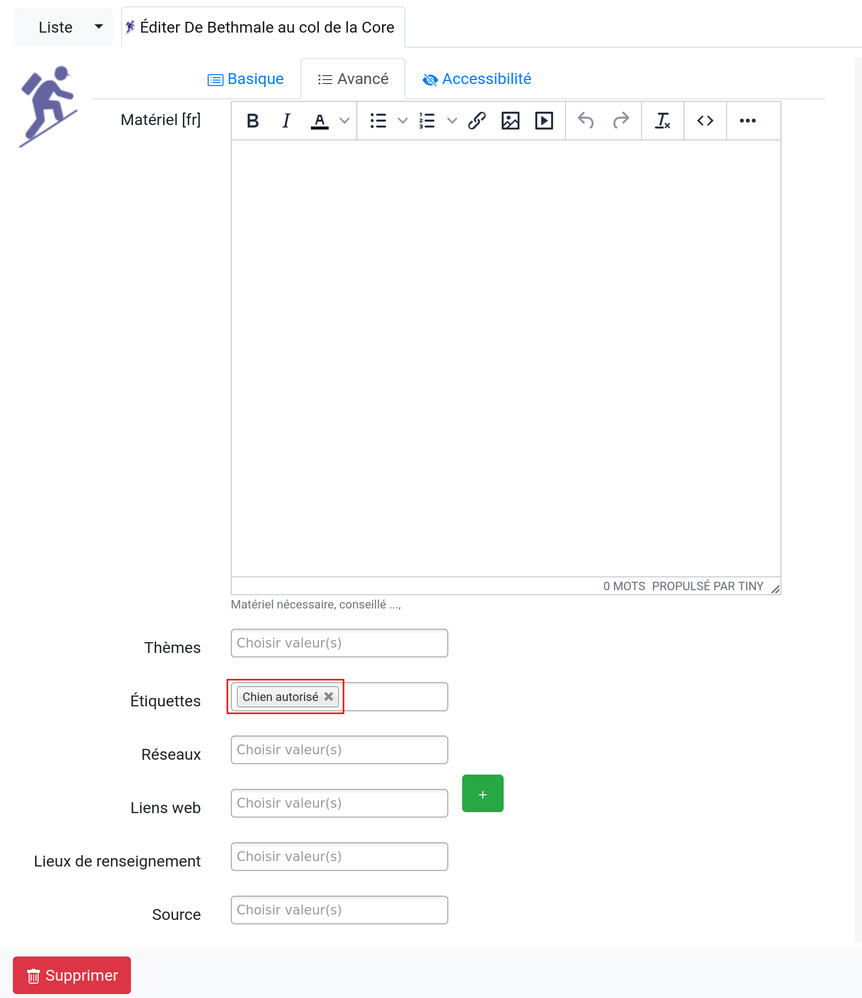The height and width of the screenshot is (998, 862).
Task: Insert media video into the editor
Action: pyautogui.click(x=544, y=121)
